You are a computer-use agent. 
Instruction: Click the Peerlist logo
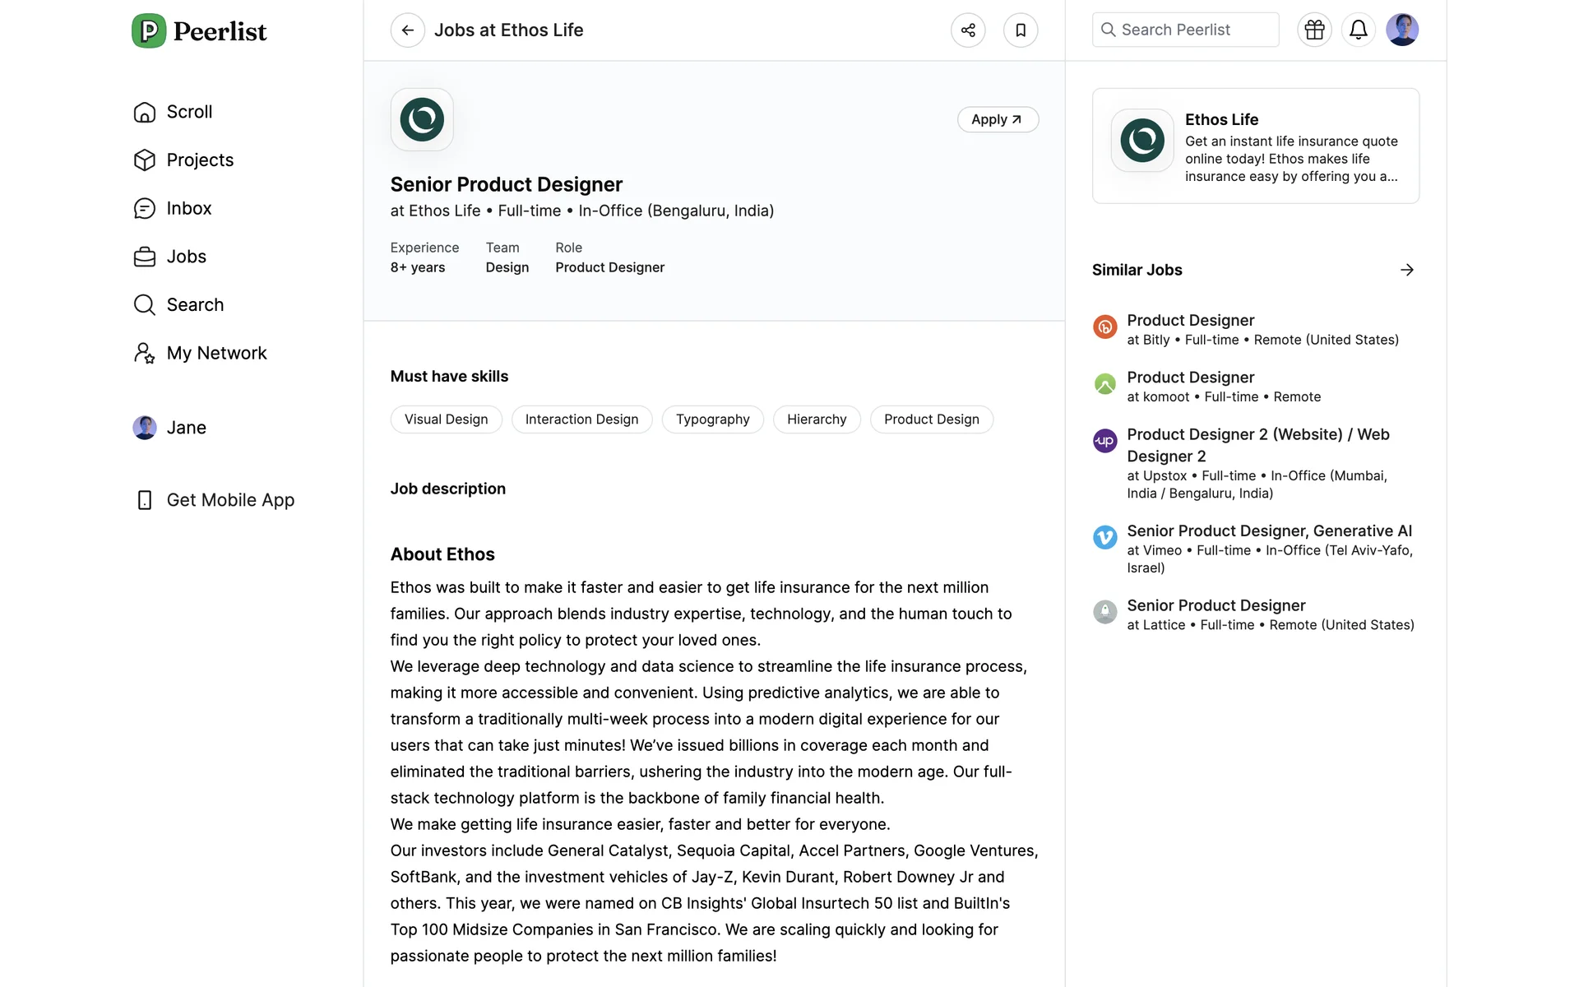[200, 31]
